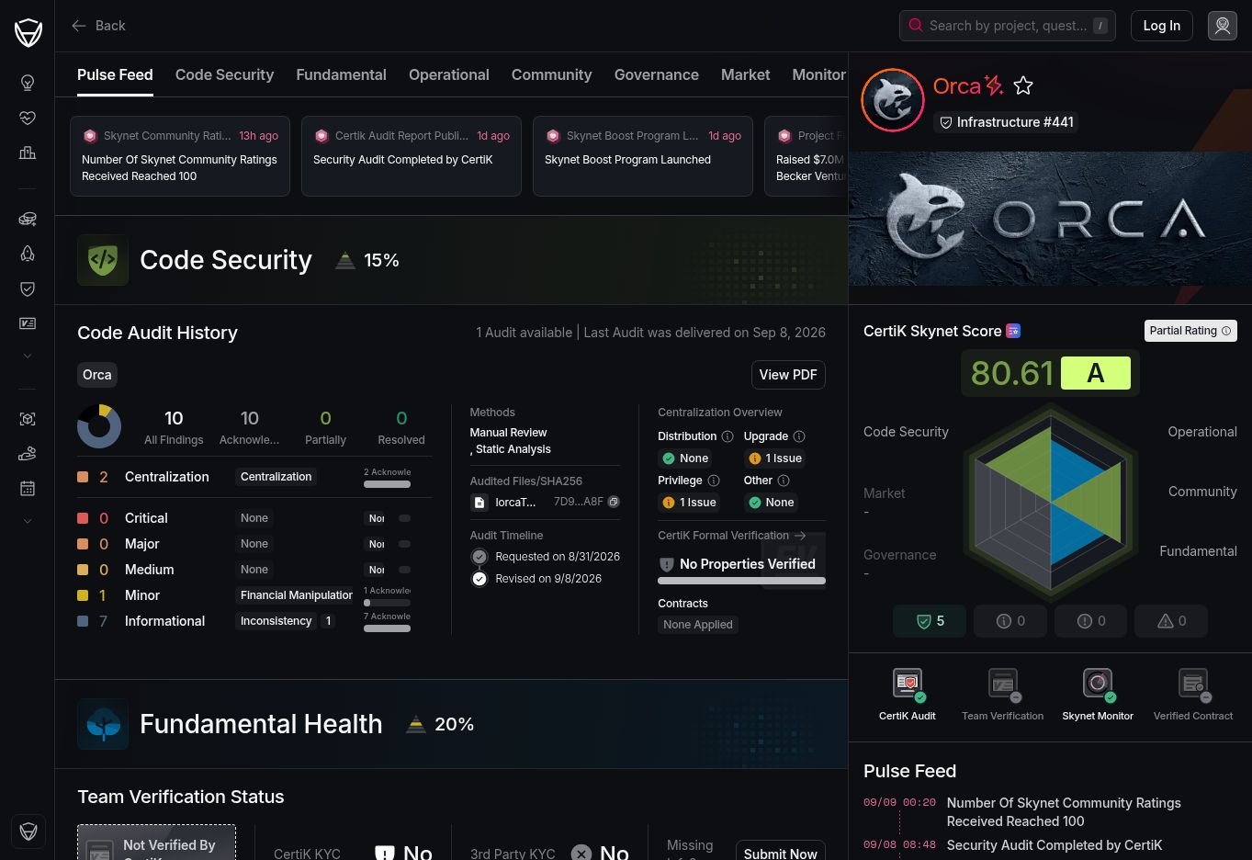Click the None Applied contracts tag

pos(698,625)
